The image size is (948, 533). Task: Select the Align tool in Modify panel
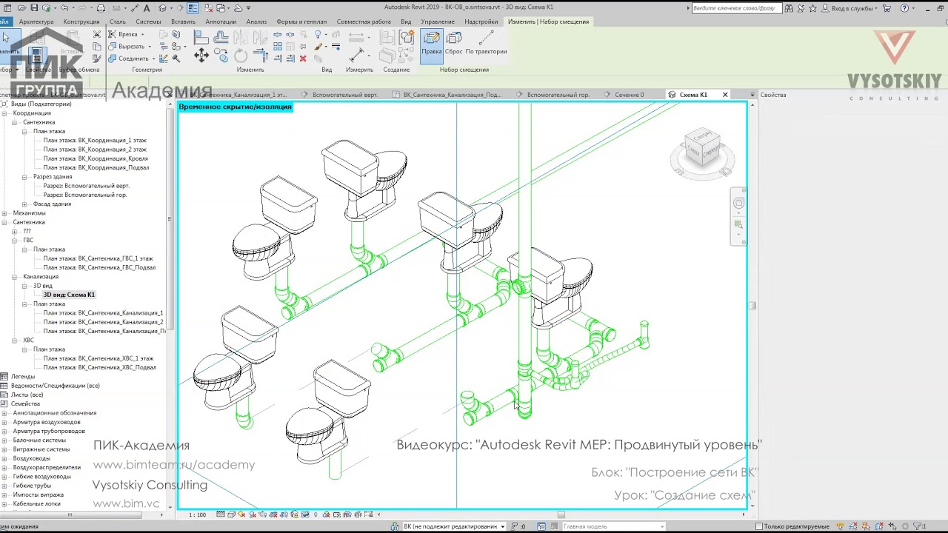(201, 37)
